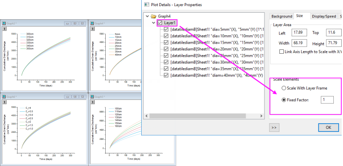
Task: Click the Top value field 11.6
Action: point(334,33)
